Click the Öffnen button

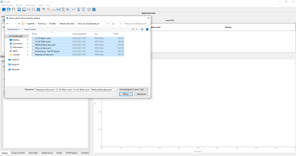tap(126, 94)
